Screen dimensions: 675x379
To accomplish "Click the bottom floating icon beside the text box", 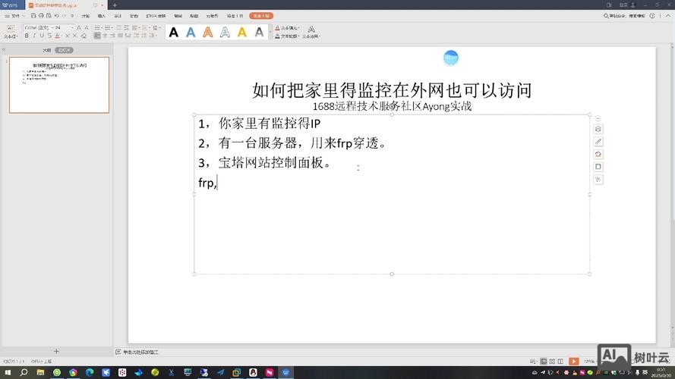I will (x=598, y=179).
